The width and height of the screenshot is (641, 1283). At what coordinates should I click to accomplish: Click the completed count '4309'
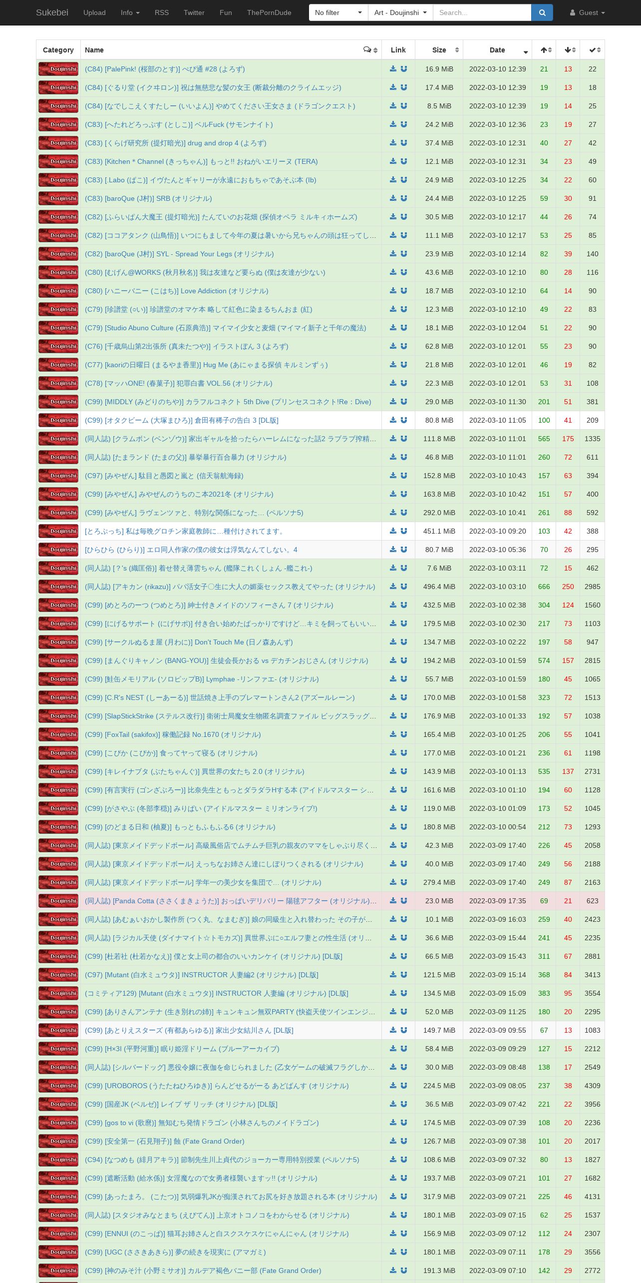[x=593, y=1086]
